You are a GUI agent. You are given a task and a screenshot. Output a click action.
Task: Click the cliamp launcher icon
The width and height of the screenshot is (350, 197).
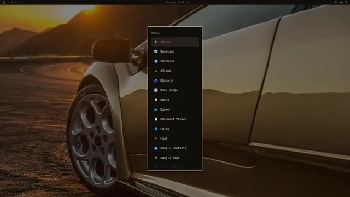coord(156,71)
